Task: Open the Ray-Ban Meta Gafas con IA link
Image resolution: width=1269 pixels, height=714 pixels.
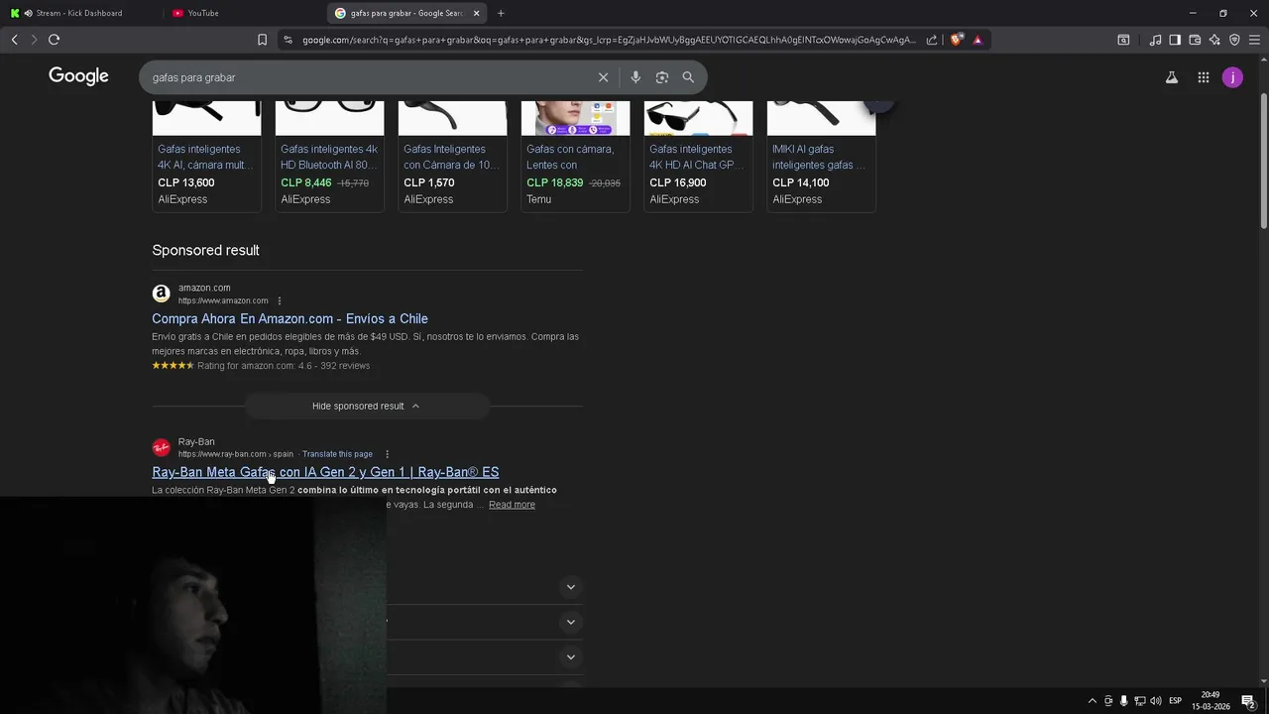Action: [325, 472]
